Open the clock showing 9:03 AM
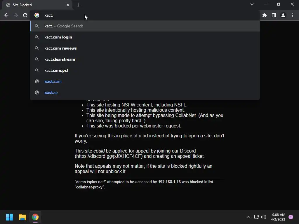 [278, 217]
